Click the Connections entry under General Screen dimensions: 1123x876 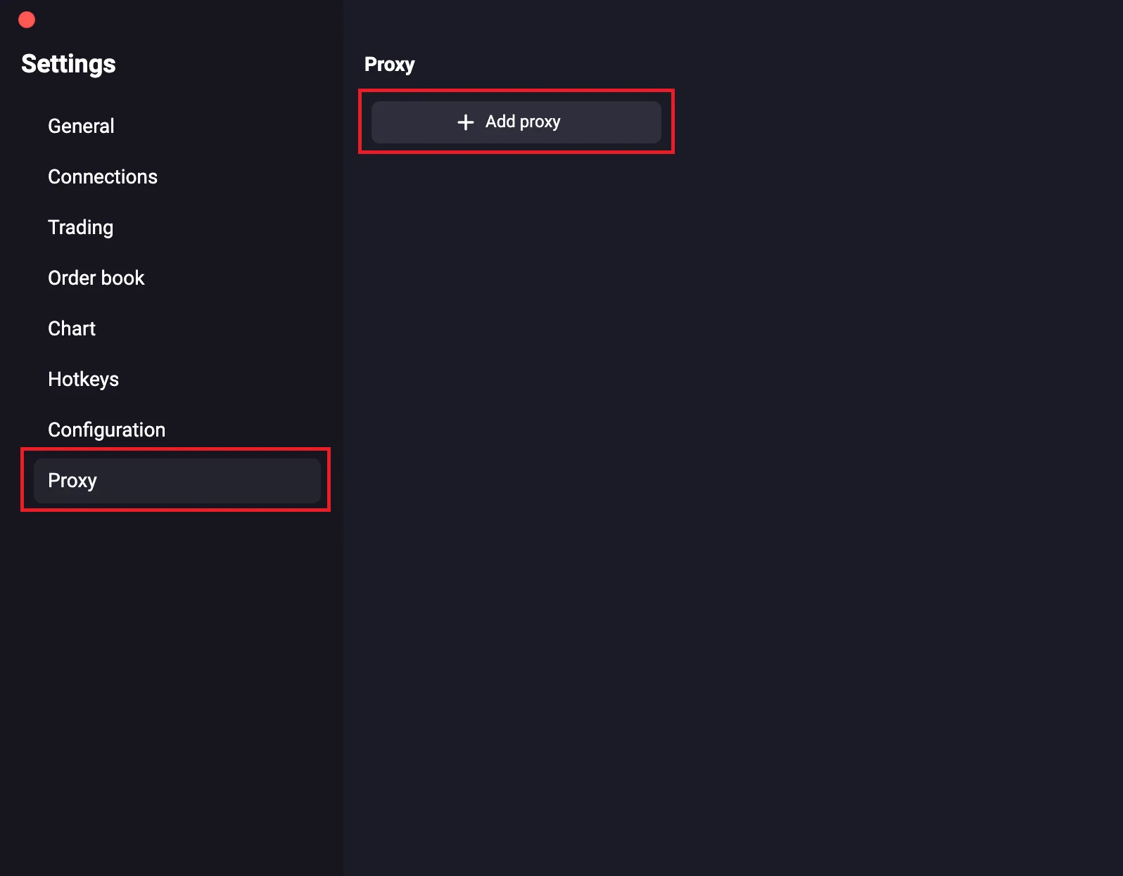(x=103, y=177)
